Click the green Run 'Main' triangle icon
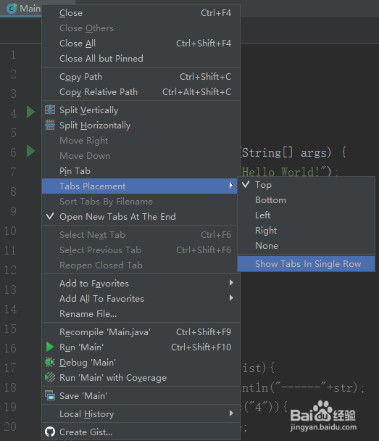Viewport: 379px width, 441px height. click(x=50, y=347)
